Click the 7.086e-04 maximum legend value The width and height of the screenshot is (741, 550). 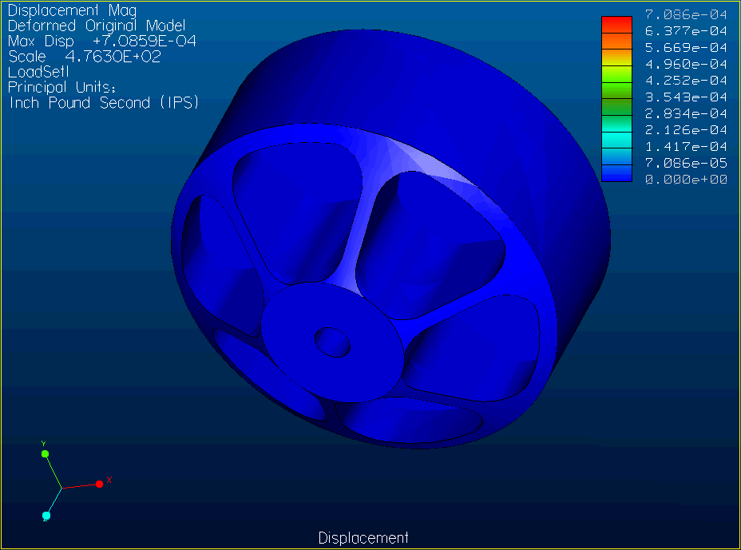[x=686, y=14]
